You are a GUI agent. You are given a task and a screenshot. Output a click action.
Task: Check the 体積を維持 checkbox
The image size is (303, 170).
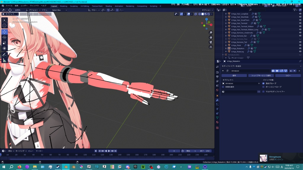223,87
